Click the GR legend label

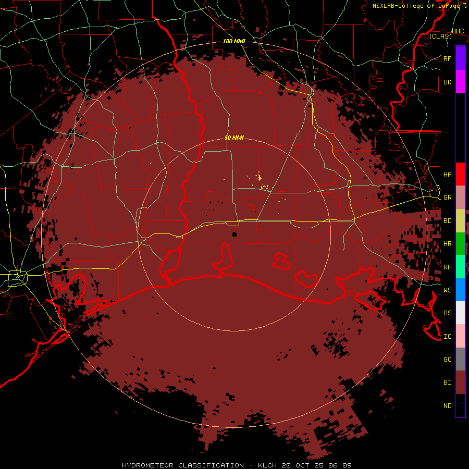[448, 198]
